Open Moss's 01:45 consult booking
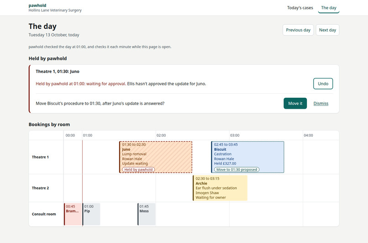Image resolution: width=368 pixels, height=243 pixels. point(146,214)
